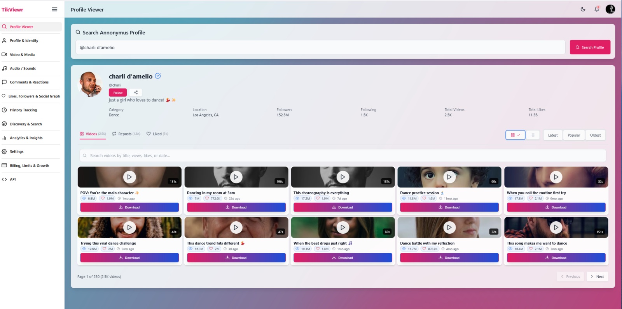
Task: Open Profile & Identity section
Action: (x=31, y=40)
